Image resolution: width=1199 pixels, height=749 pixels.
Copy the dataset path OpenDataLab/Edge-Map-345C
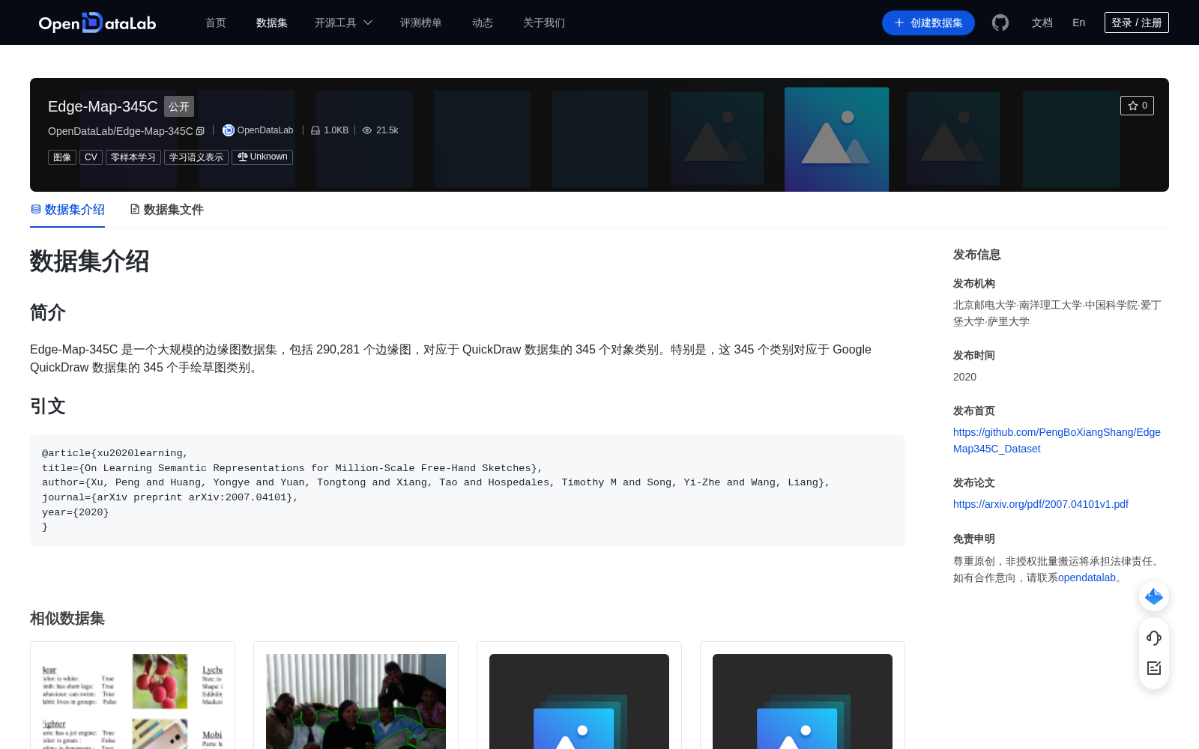coord(200,131)
